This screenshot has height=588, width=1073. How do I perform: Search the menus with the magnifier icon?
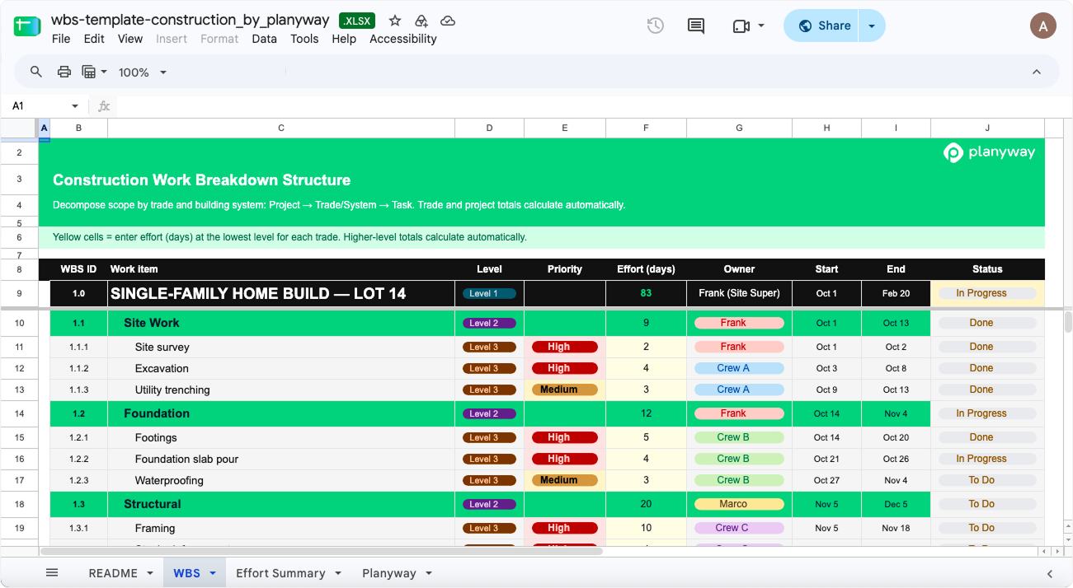pos(36,72)
